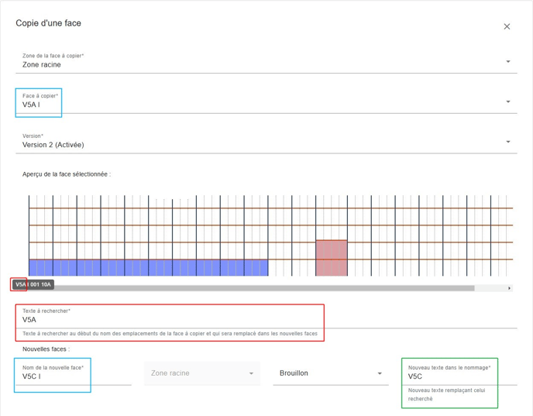The width and height of the screenshot is (533, 416).
Task: Focus the Texte à rechercher field
Action: tap(170, 319)
